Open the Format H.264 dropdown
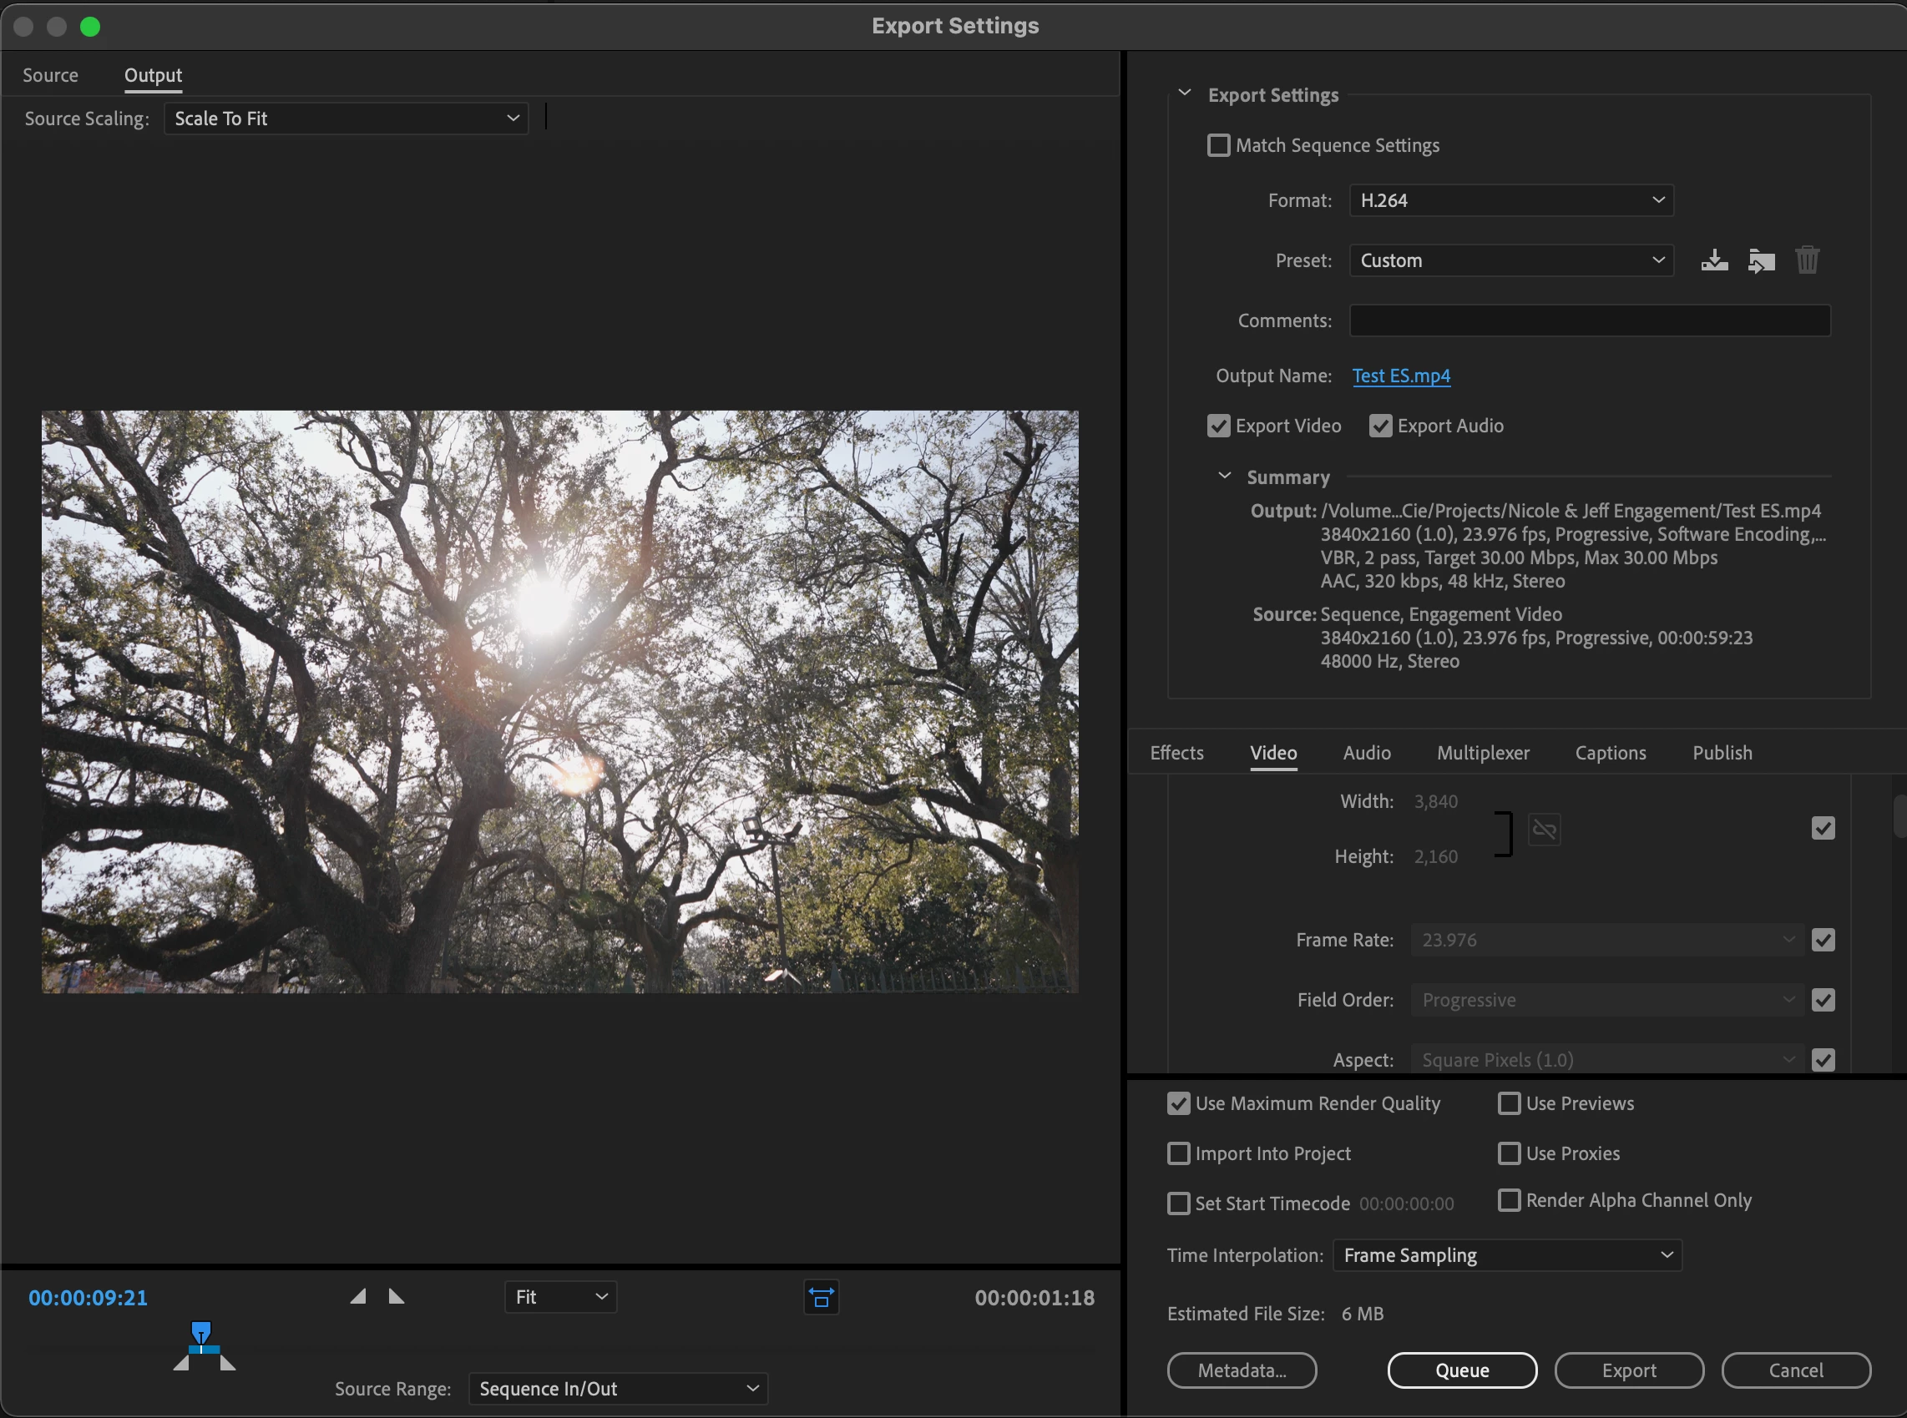Screen dimensions: 1907x1418 [1510, 200]
